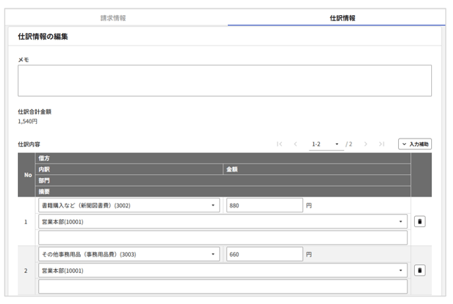Open row 2 営業本部(10001) department dropdown

pos(223,270)
